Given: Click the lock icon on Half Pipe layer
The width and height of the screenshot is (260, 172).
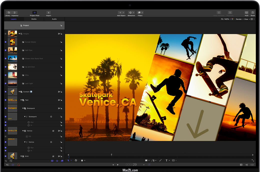Looking at the screenshot, I should pyautogui.click(x=61, y=50).
